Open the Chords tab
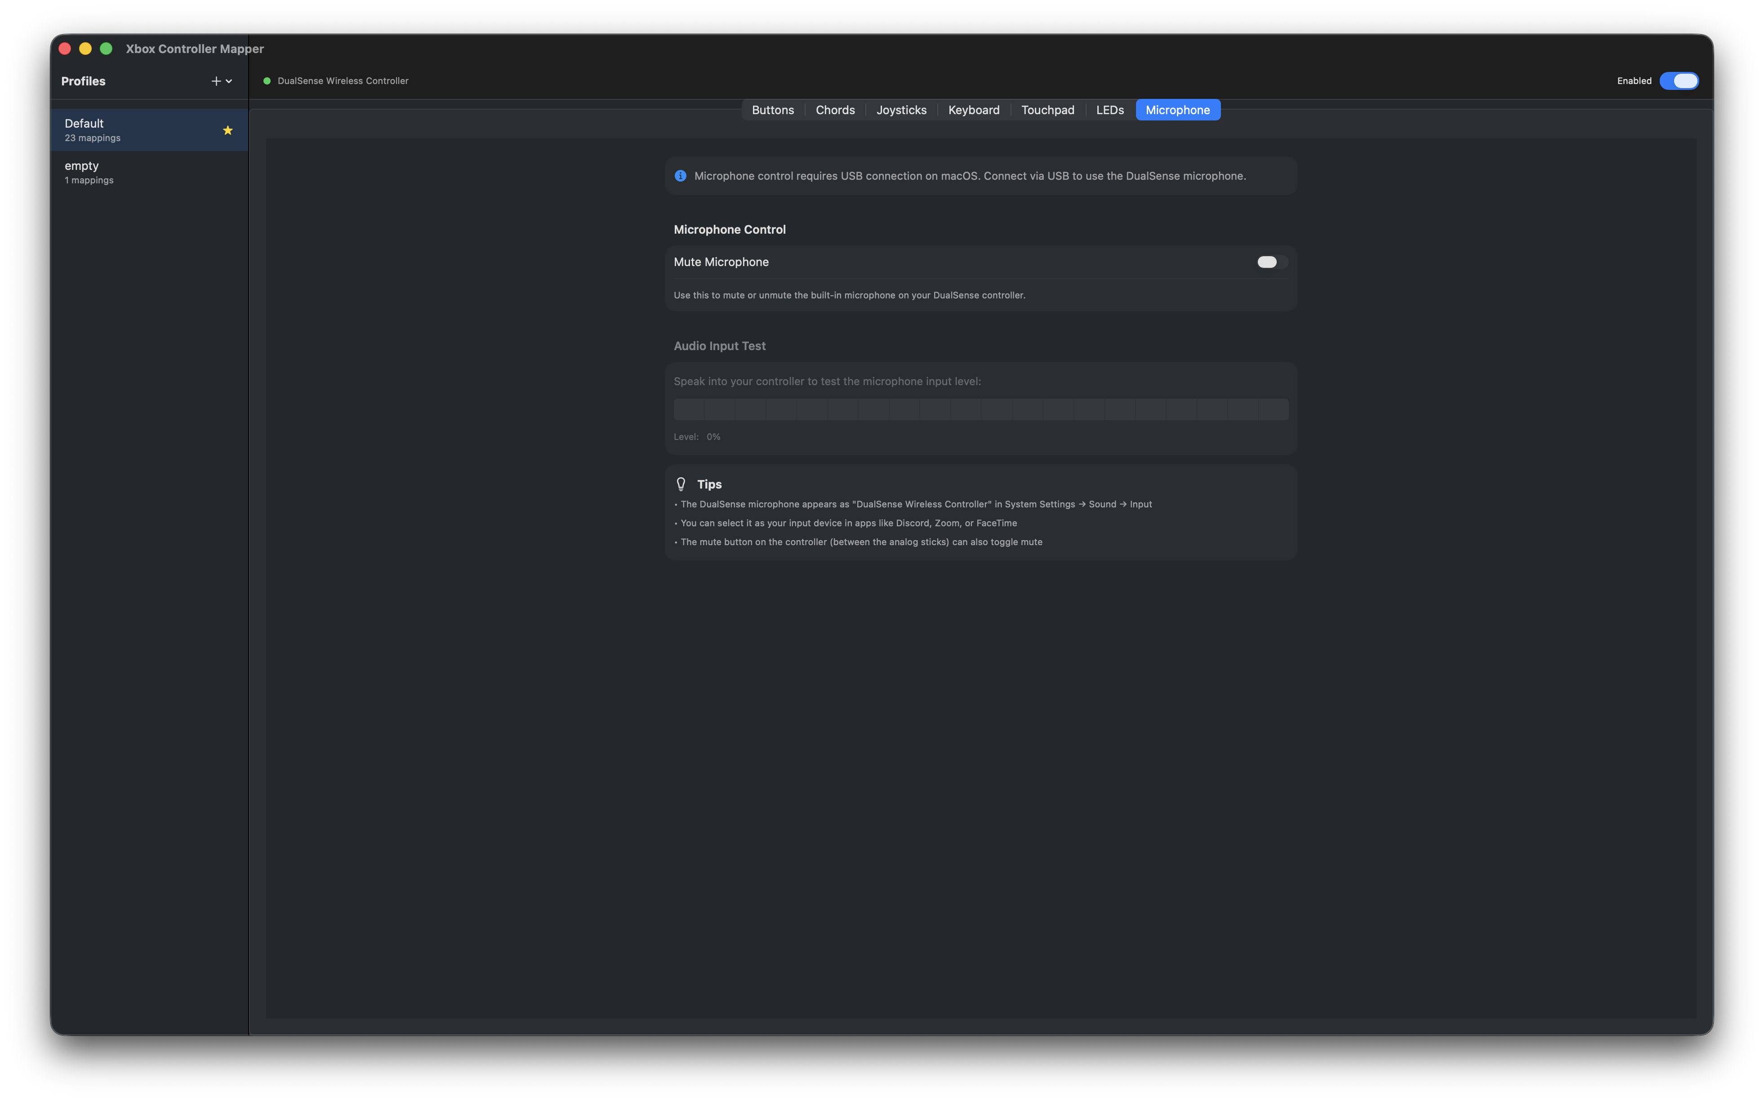 (835, 110)
